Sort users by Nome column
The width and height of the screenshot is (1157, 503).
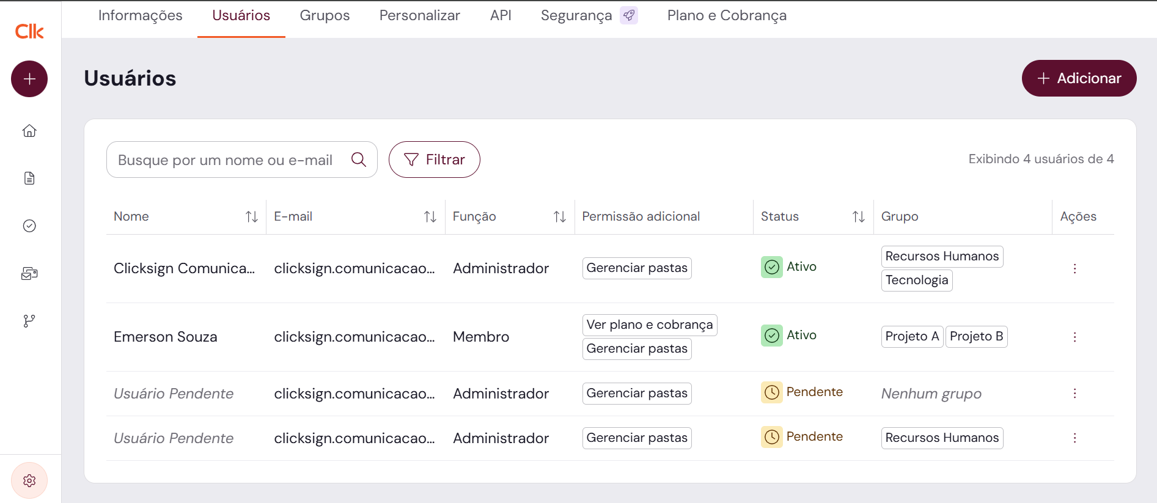pyautogui.click(x=251, y=216)
